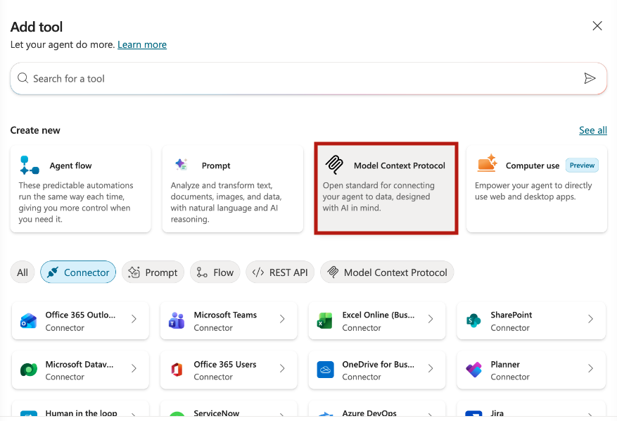Click the Preview badge on Computer use
Image resolution: width=617 pixels, height=421 pixels.
coord(582,165)
